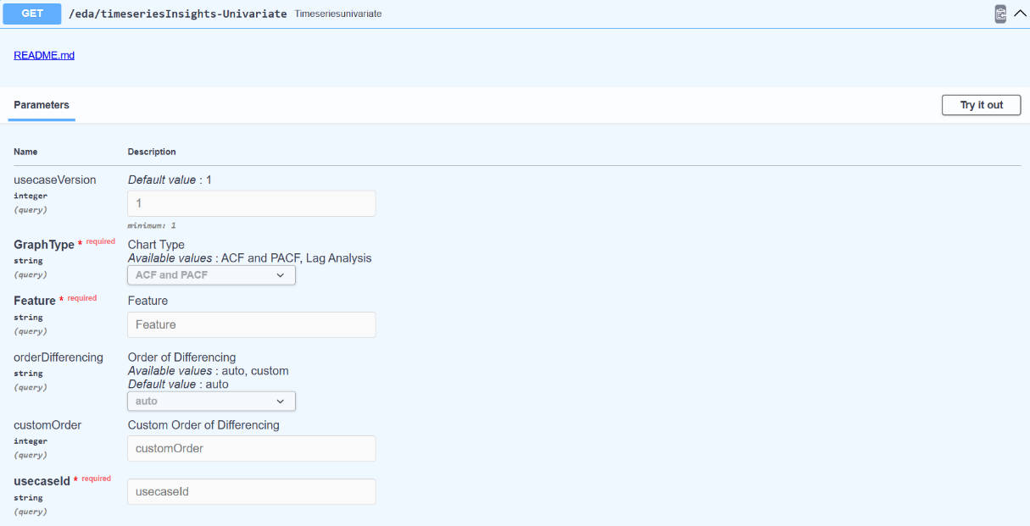Click the 'Chart Type' description text

156,245
